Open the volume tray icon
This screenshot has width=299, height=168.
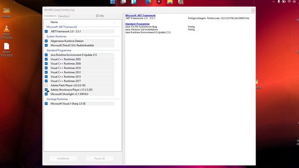coord(294,1)
